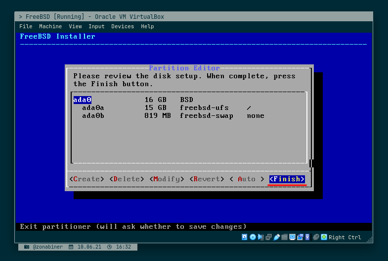388x261 pixels.
Task: Click the 16 GB size value
Action: click(155, 100)
